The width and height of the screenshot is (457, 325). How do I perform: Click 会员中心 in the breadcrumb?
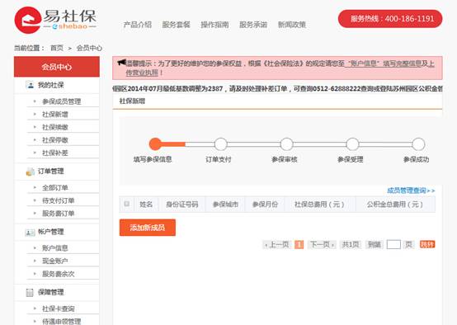[89, 48]
